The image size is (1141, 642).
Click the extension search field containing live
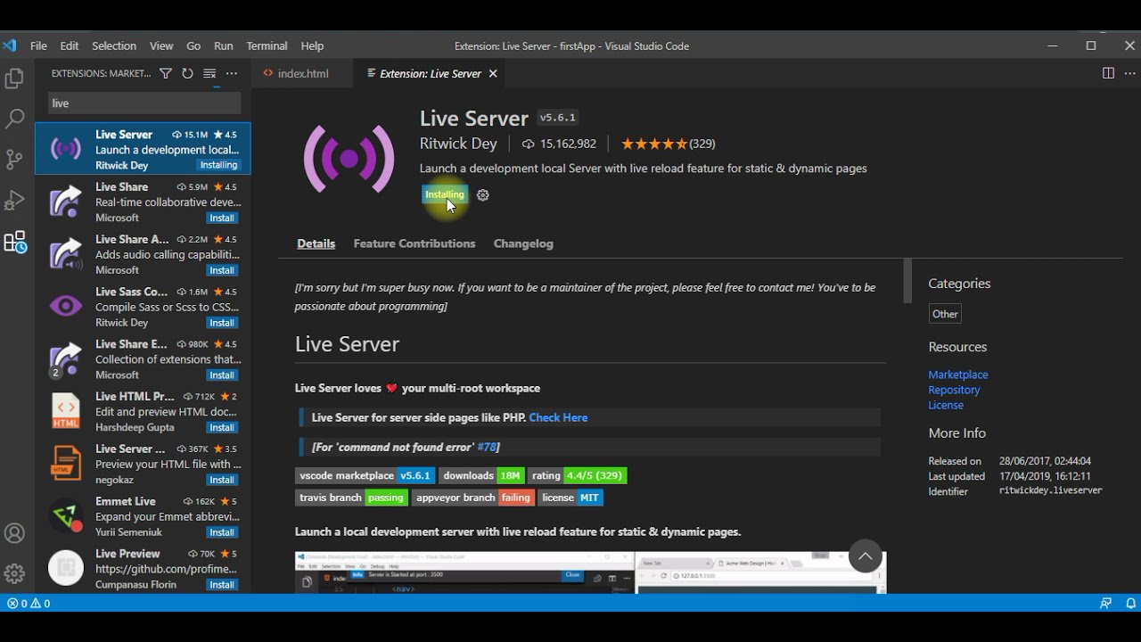pyautogui.click(x=144, y=103)
